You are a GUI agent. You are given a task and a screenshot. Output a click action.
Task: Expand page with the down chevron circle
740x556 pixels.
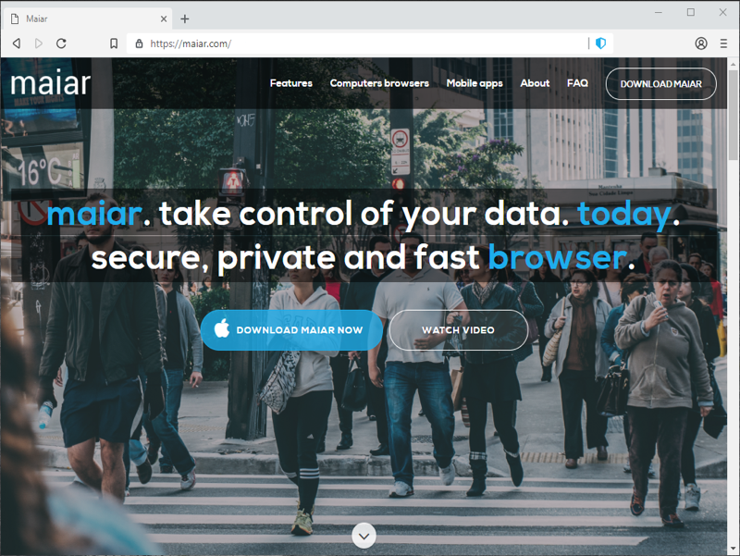coord(364,536)
